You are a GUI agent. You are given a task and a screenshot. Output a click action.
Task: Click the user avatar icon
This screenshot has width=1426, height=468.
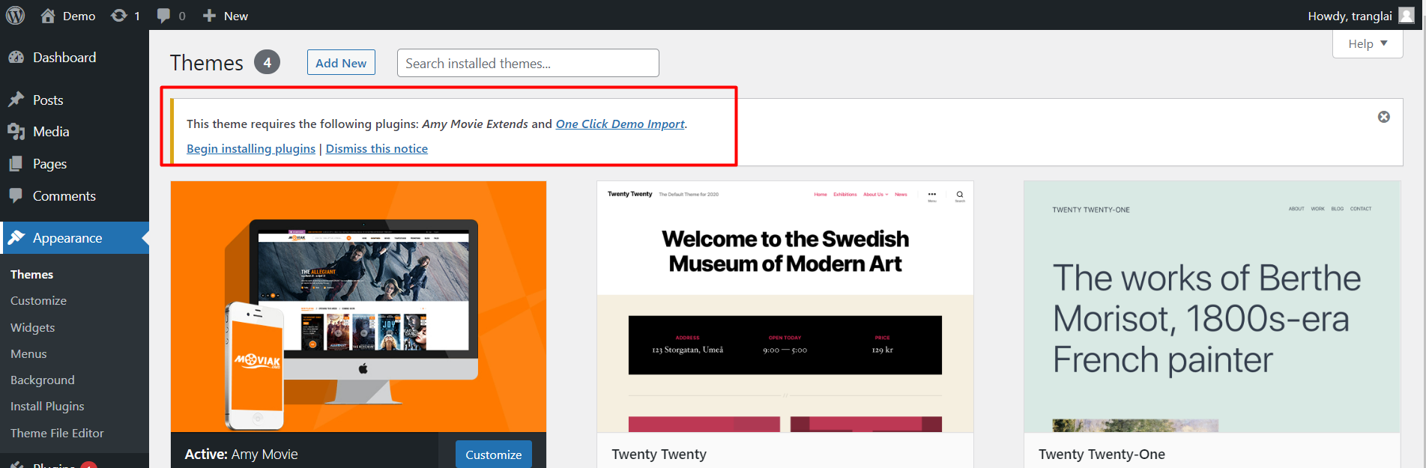pyautogui.click(x=1407, y=16)
